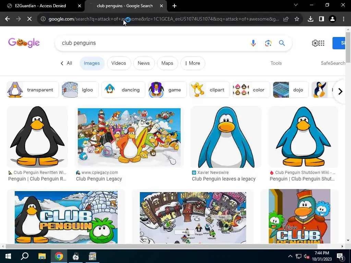
Task: Open a new browser tab
Action: [x=174, y=6]
